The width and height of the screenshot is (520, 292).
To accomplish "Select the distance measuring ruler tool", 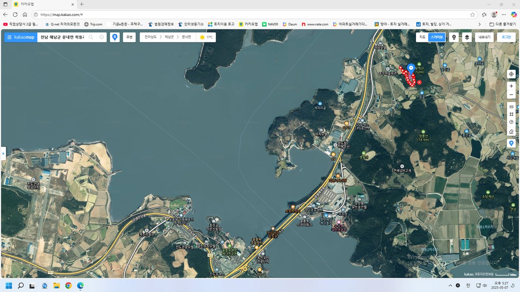I will pos(511,106).
